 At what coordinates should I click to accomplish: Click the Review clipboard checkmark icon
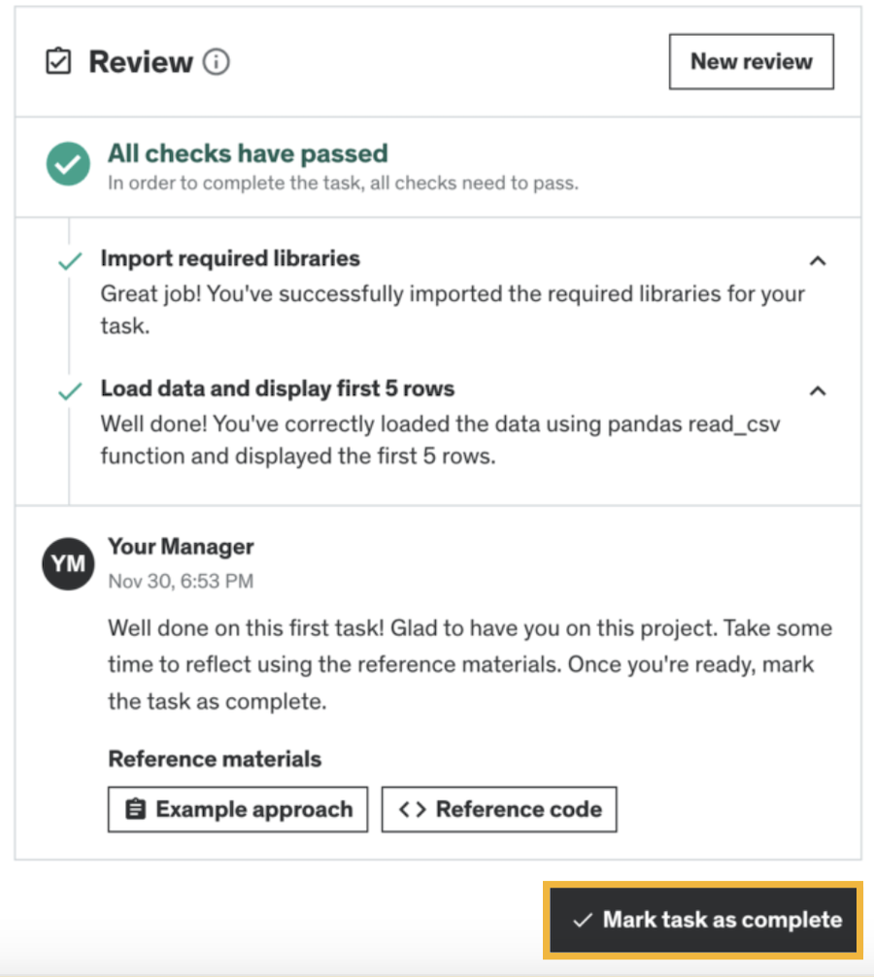click(58, 63)
